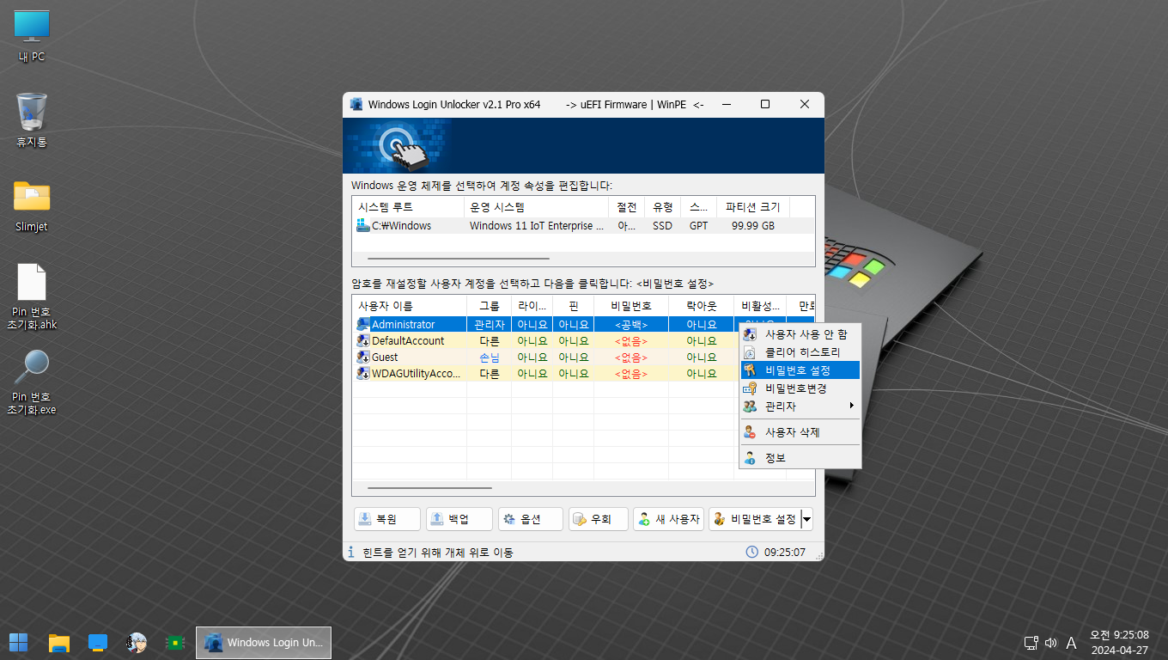The image size is (1168, 660).
Task: Click the Administrator user account icon
Action: coord(363,324)
